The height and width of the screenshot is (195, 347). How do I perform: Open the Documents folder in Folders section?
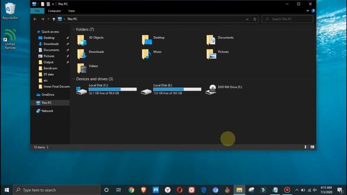tap(220, 40)
